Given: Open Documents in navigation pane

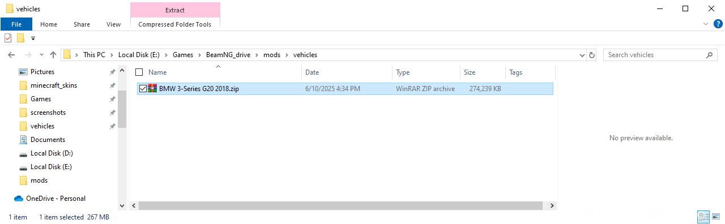Looking at the screenshot, I should [48, 140].
